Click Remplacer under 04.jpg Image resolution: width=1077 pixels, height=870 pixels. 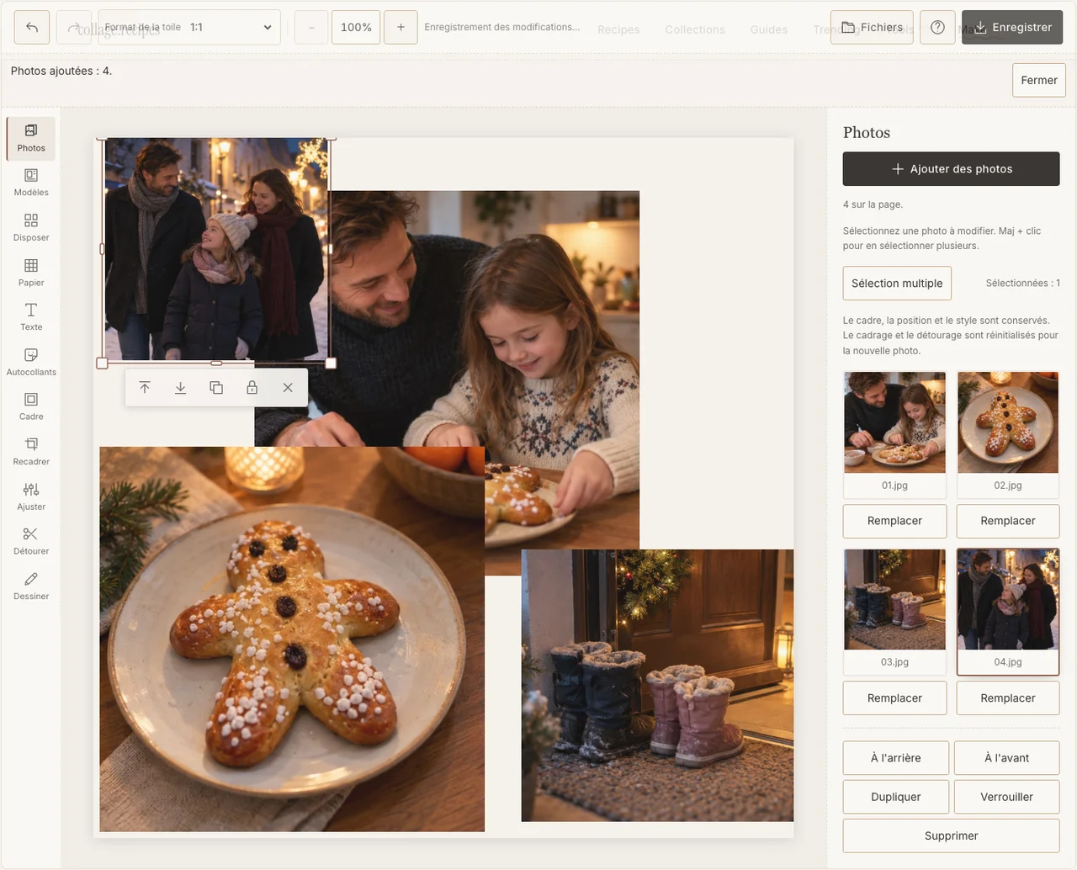pos(1008,698)
